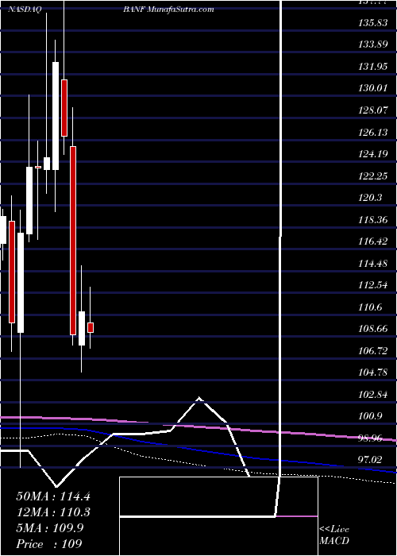397x556 pixels.
Task: Click the last small red candlestick
Action: pyautogui.click(x=91, y=327)
